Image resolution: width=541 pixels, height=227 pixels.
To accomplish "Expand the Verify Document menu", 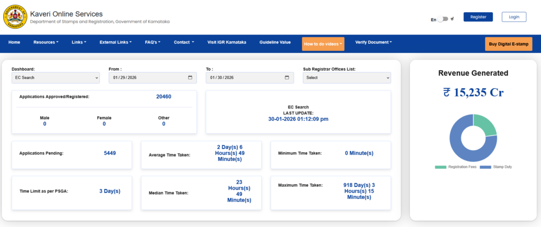I will tap(373, 42).
